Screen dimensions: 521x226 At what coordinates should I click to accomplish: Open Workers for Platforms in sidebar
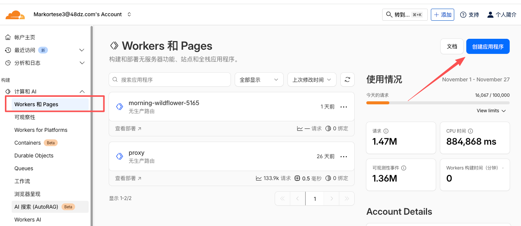pos(41,130)
